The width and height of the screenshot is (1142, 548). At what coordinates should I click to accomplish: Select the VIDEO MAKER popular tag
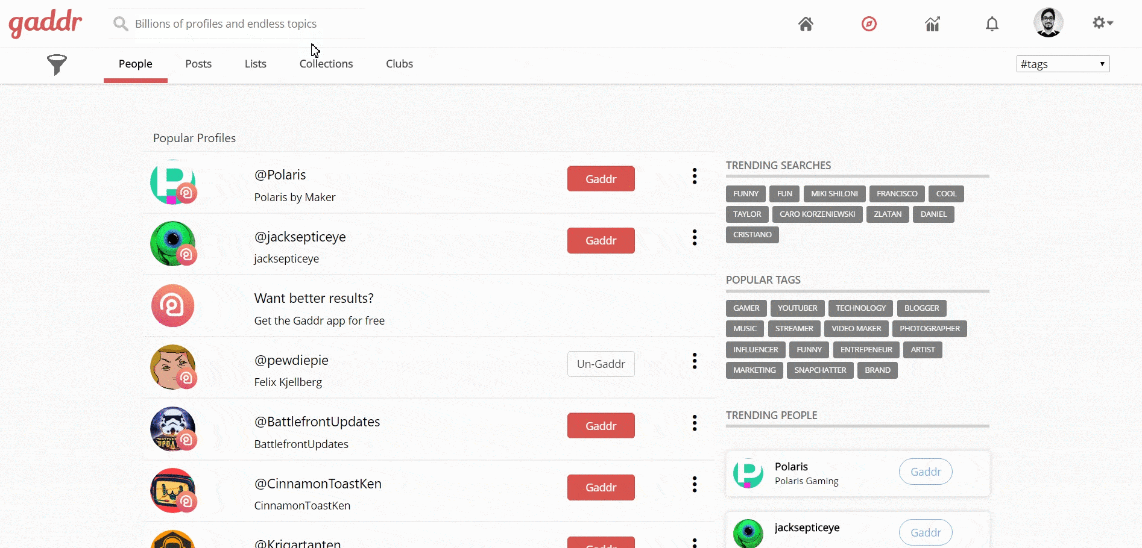pyautogui.click(x=856, y=329)
